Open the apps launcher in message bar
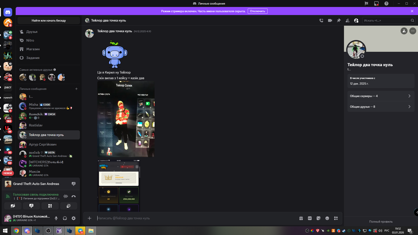Screen dimensions: 418x235 tap(336, 218)
